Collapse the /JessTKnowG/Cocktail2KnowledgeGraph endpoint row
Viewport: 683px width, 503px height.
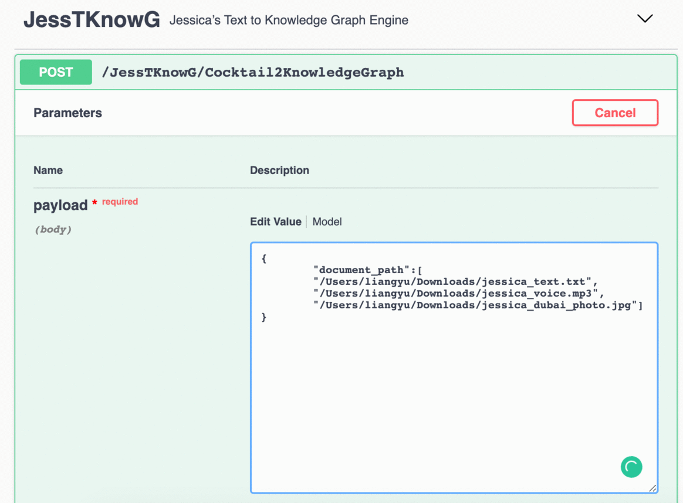tap(346, 72)
